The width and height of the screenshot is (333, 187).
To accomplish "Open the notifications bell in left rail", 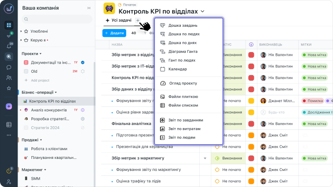I will point(9,46).
